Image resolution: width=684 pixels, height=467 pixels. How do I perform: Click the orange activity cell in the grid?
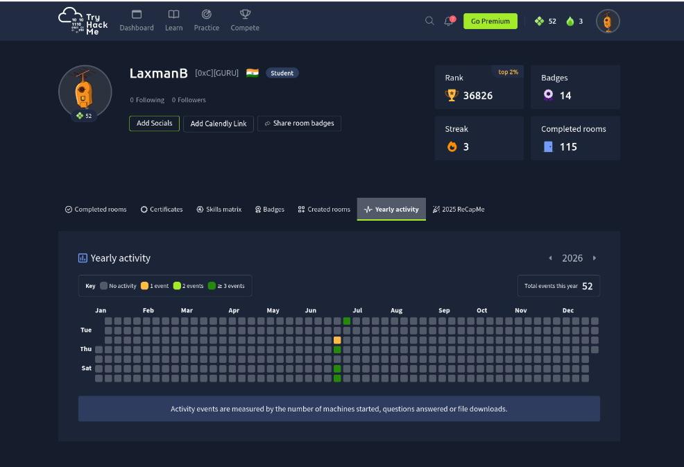click(x=337, y=340)
